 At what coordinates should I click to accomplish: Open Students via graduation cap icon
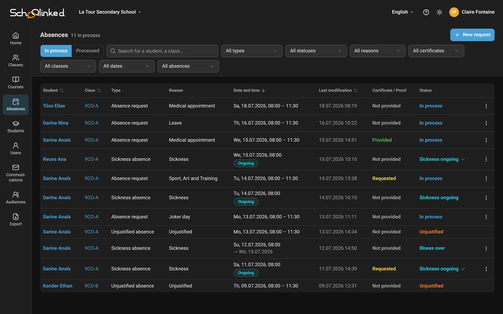[16, 123]
